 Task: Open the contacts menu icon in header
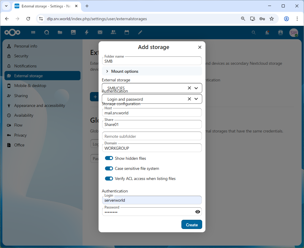tap(281, 33)
